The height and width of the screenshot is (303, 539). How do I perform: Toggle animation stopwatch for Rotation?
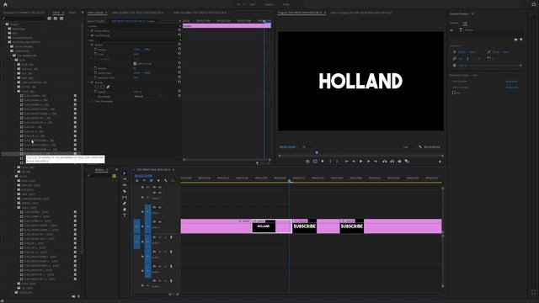[x=95, y=68]
